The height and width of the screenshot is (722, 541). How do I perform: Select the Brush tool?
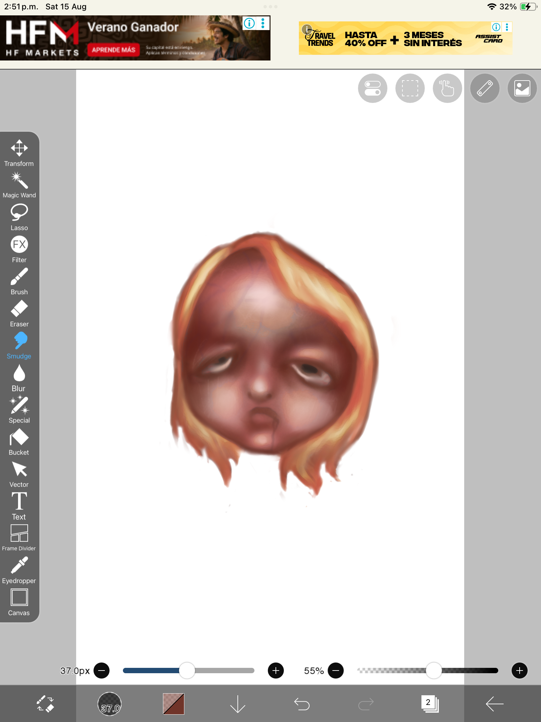[19, 281]
